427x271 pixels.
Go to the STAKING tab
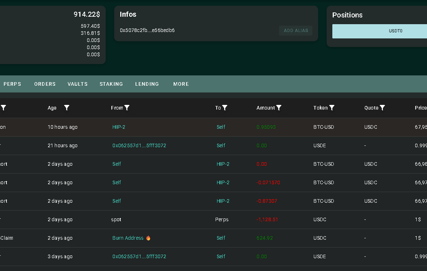point(111,84)
